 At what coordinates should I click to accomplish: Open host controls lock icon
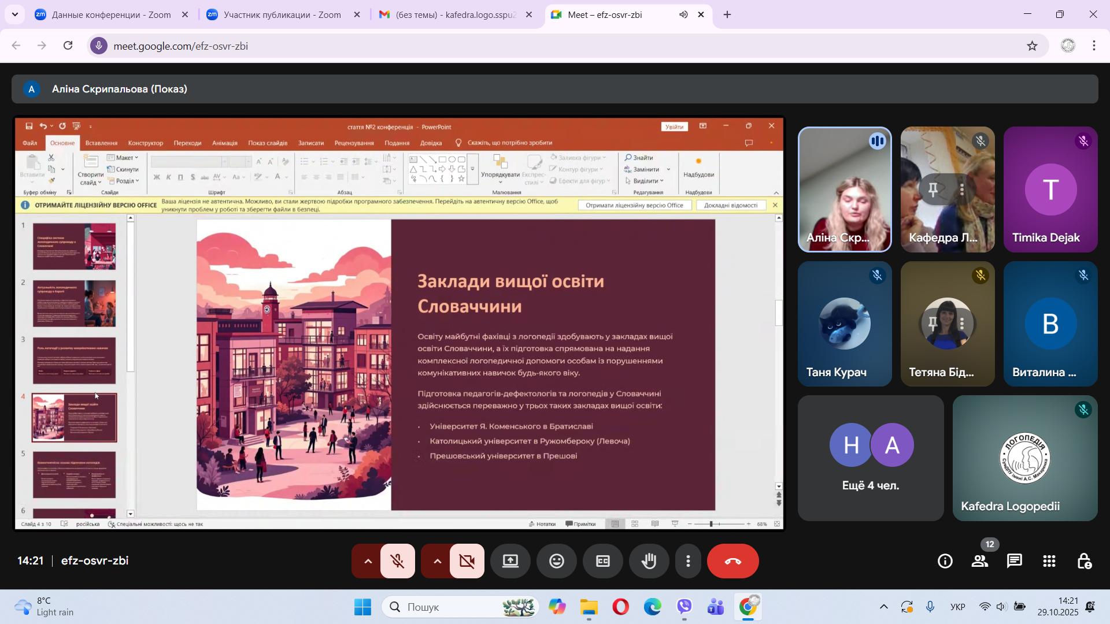1084,561
